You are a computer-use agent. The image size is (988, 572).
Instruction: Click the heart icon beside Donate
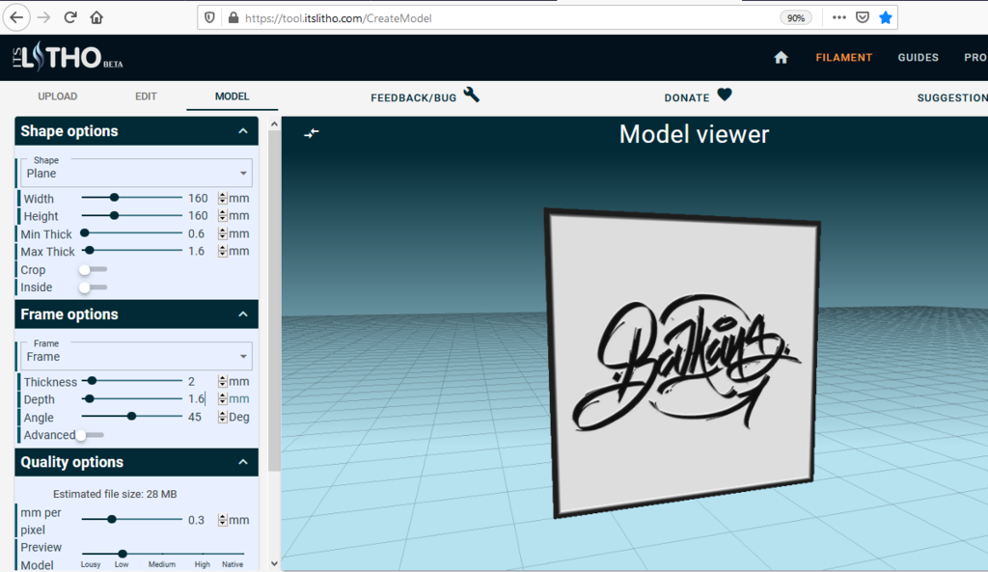tap(725, 95)
